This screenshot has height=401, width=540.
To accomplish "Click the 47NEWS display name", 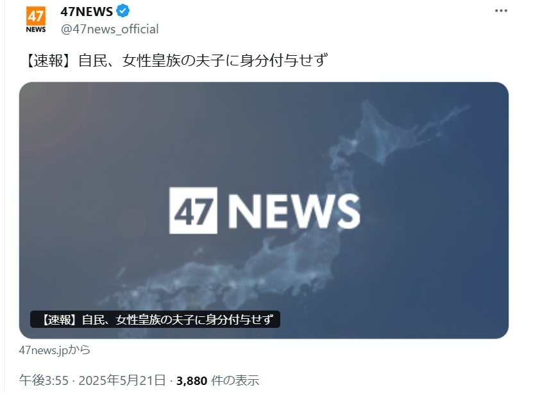I will click(87, 12).
